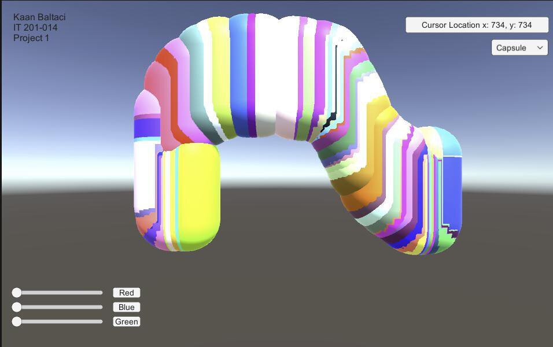Click the large yellow capsule shape
Screen dimensions: 553x347
[199, 197]
